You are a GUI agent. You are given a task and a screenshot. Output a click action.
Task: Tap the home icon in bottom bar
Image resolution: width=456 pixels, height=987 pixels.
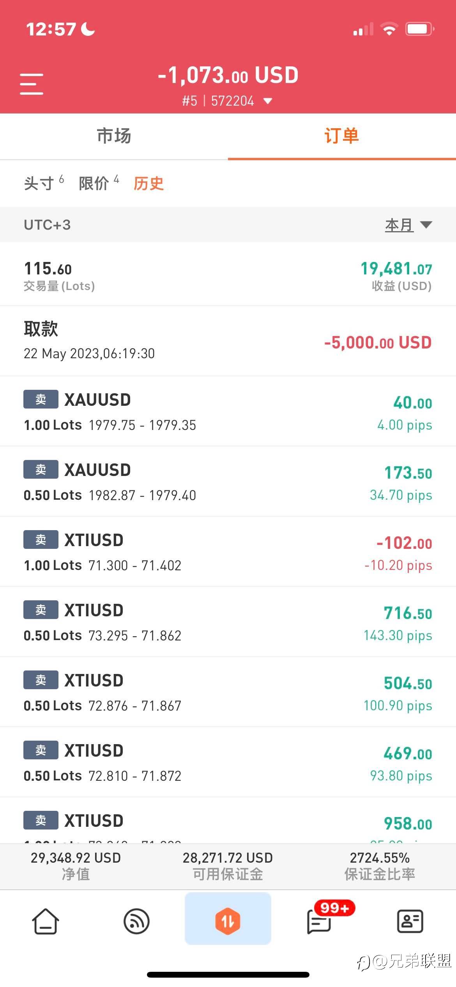45,922
